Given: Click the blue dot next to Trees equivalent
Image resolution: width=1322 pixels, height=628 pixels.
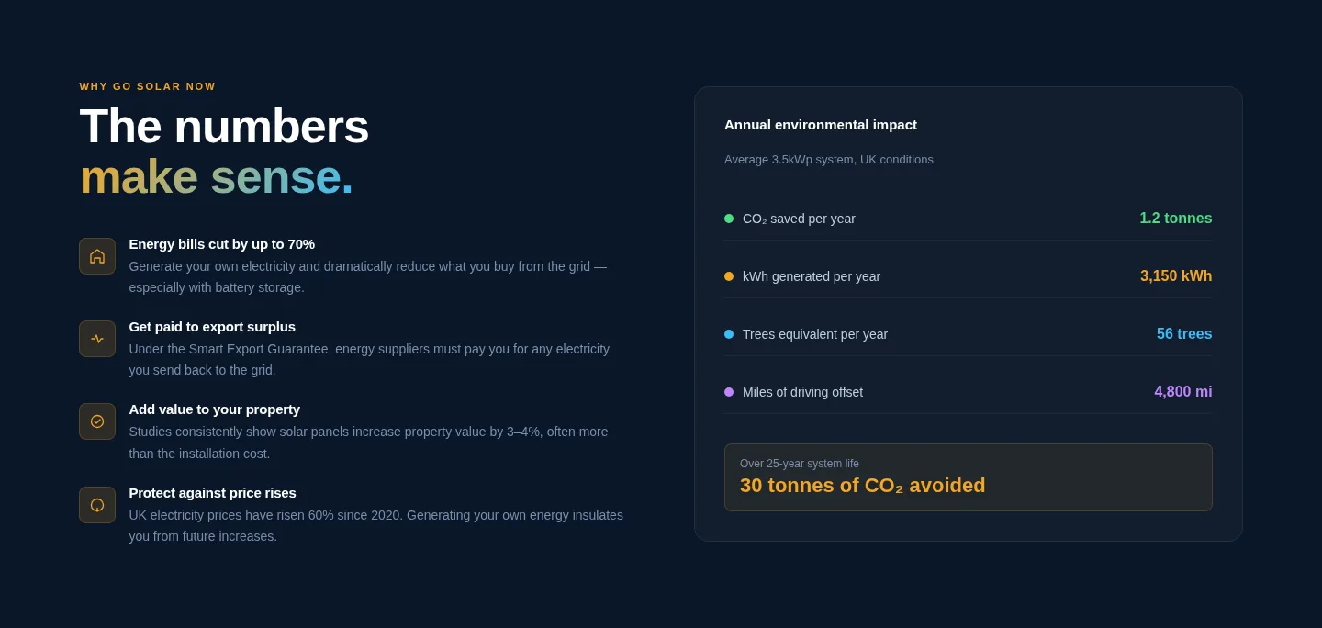Looking at the screenshot, I should point(729,334).
